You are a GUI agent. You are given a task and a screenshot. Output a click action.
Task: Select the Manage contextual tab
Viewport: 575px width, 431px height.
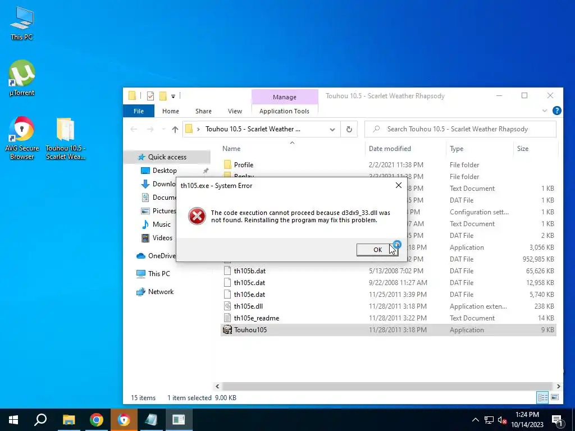coord(285,97)
